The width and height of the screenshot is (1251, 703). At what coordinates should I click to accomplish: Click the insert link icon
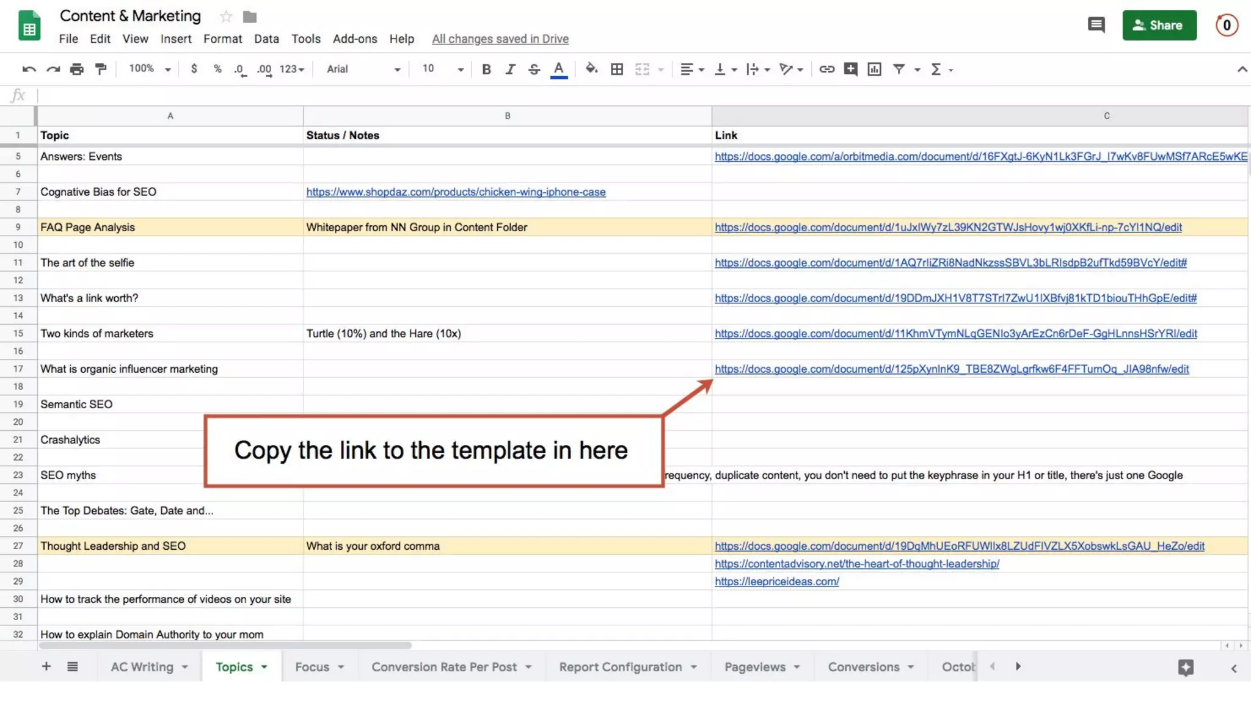click(826, 69)
